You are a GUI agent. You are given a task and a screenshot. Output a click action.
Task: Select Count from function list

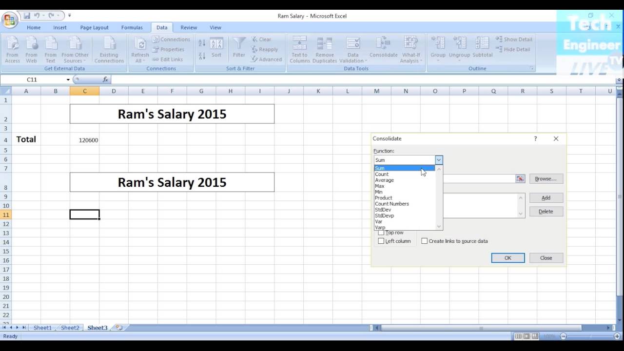(x=405, y=174)
